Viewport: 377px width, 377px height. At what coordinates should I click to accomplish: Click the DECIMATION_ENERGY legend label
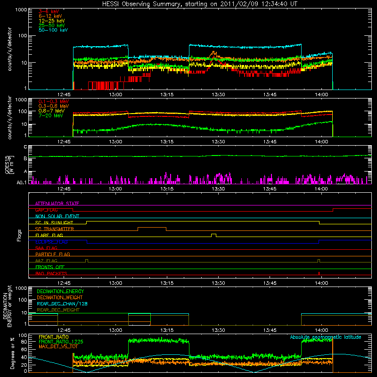click(60, 291)
